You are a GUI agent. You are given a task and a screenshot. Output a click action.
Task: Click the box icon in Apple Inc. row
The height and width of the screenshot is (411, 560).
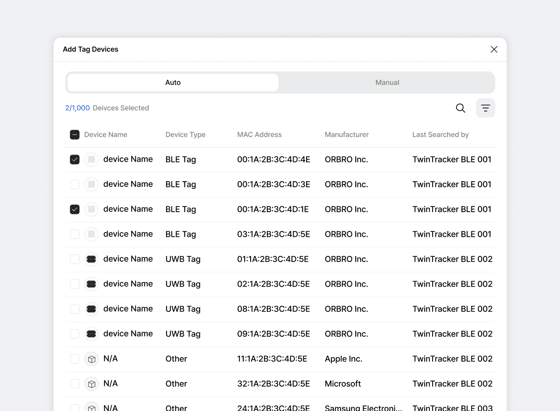tap(91, 359)
